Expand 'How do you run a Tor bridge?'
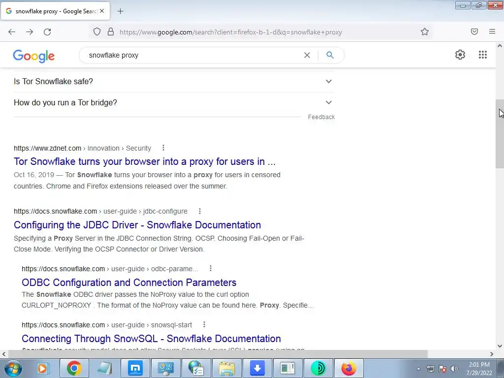This screenshot has height=378, width=504. click(174, 102)
